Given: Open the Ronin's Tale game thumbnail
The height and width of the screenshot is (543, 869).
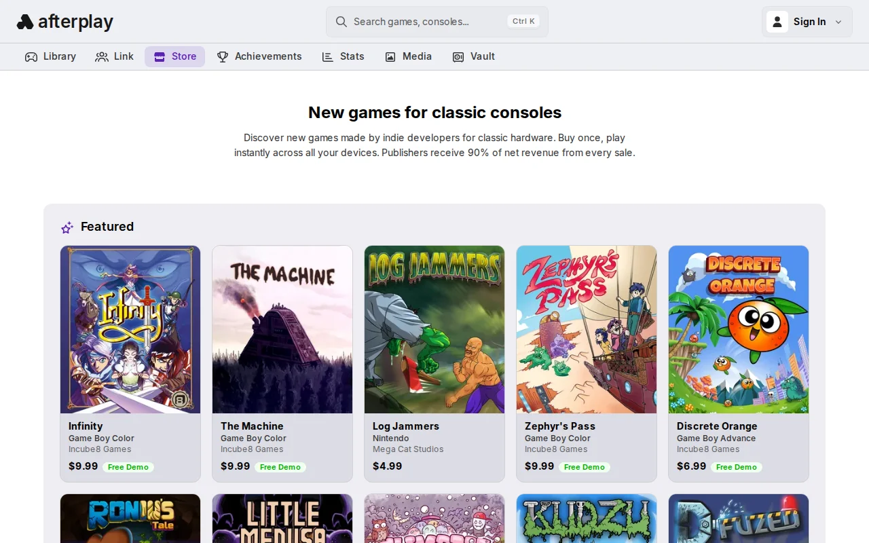Looking at the screenshot, I should pyautogui.click(x=130, y=519).
